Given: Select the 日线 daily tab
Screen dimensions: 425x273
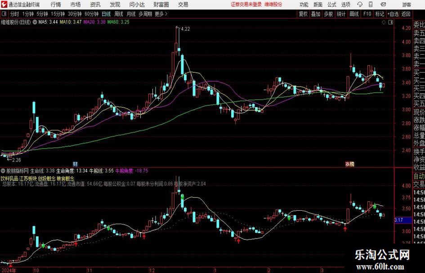Looking at the screenshot, I should click(106, 14).
